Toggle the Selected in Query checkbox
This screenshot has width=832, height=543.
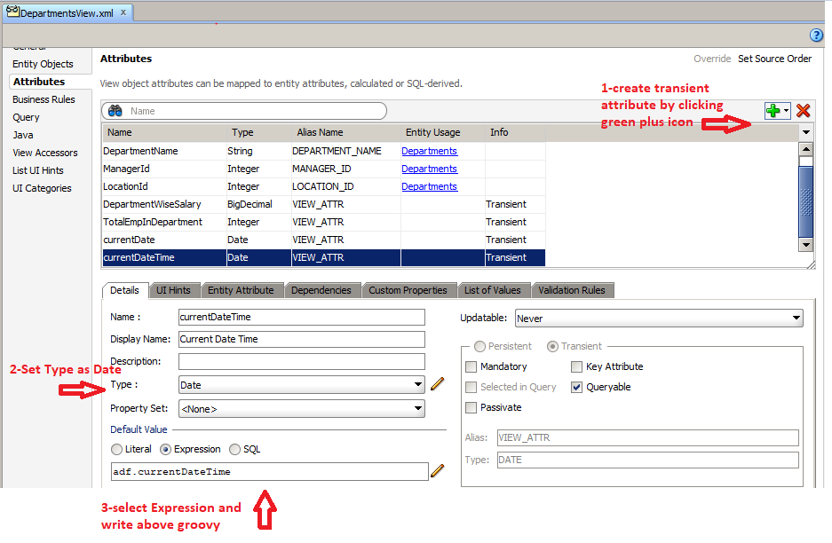(471, 388)
